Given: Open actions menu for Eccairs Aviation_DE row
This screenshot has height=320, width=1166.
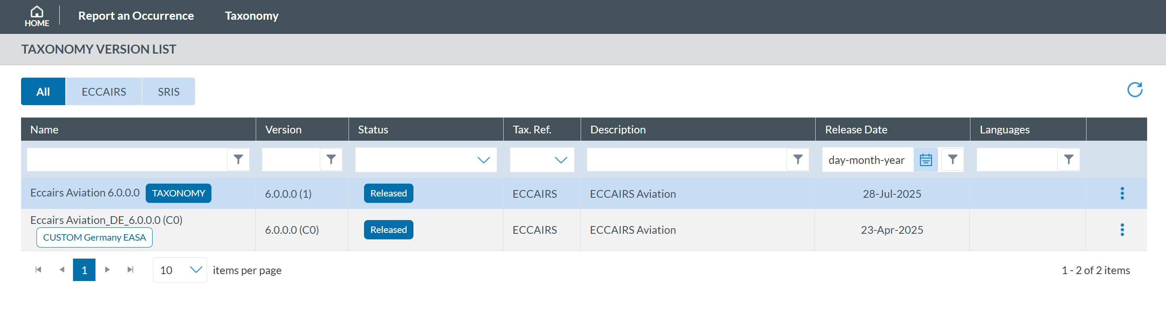Looking at the screenshot, I should pos(1122,229).
